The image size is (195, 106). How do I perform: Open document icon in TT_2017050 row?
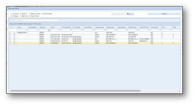14,39
